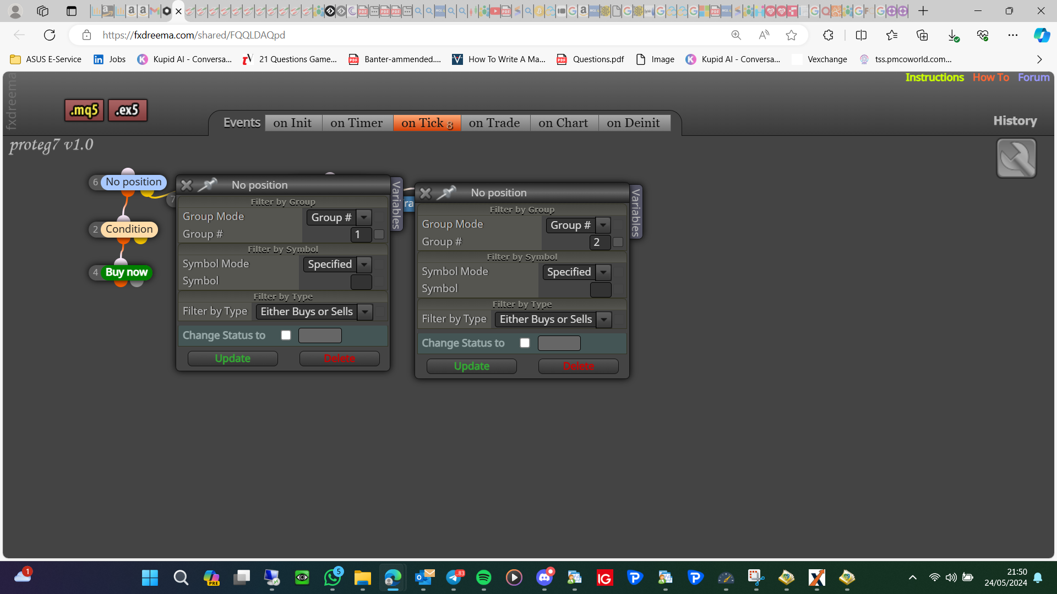This screenshot has height=594, width=1057.
Task: Open the Forum link
Action: point(1033,78)
